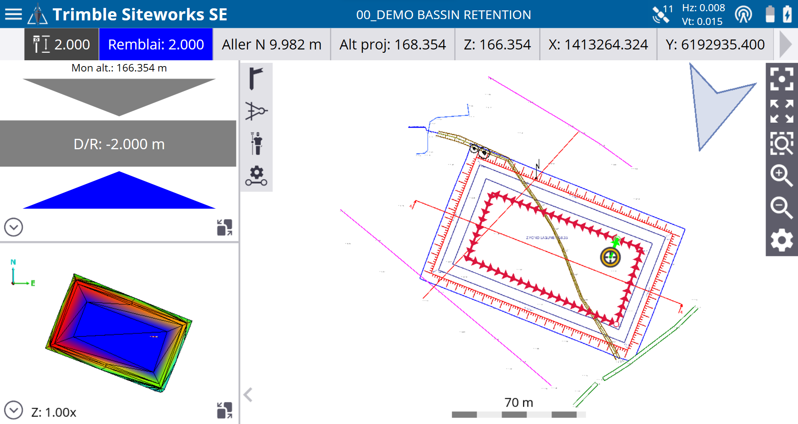The height and width of the screenshot is (424, 798).
Task: Open the surveyor measure point tool
Action: coord(256,143)
